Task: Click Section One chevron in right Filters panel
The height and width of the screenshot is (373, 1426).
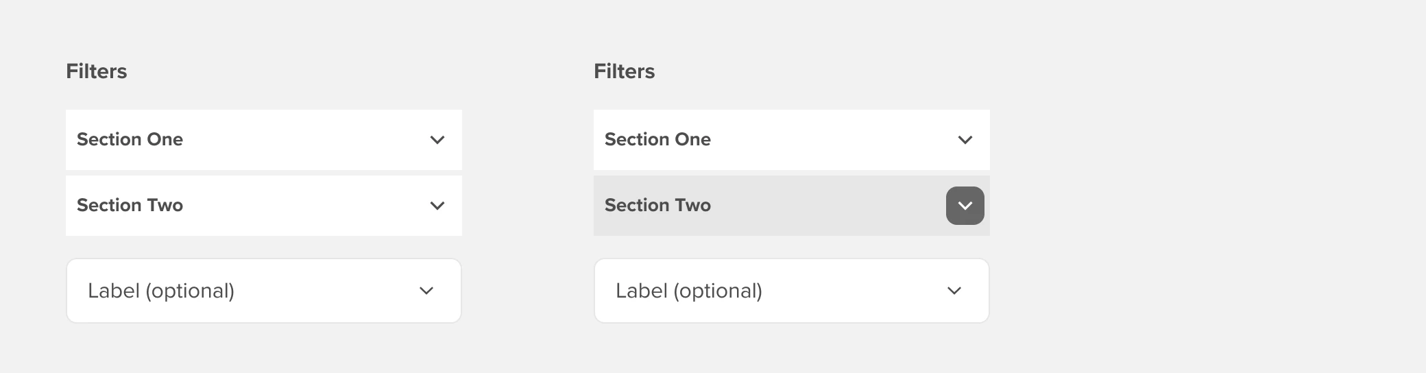Action: click(x=965, y=140)
